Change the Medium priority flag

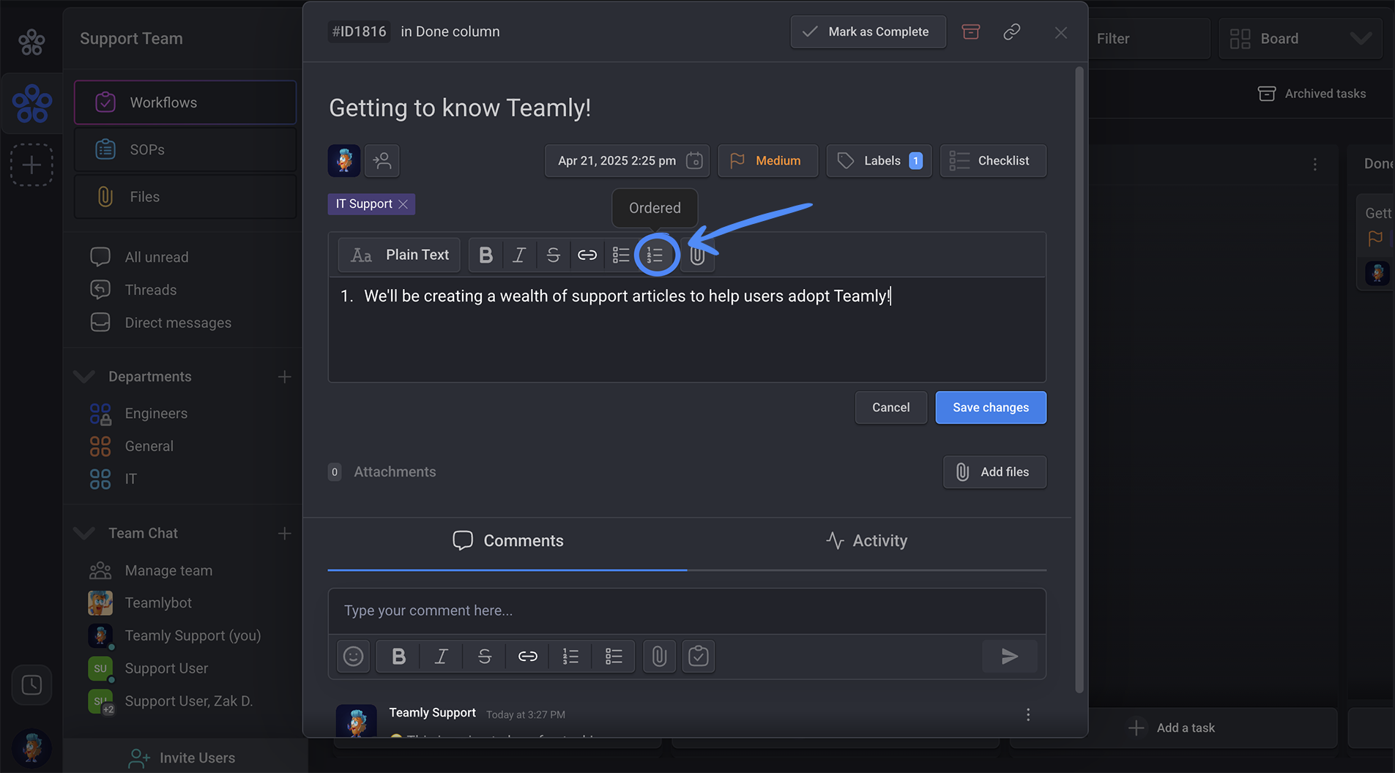click(x=768, y=160)
